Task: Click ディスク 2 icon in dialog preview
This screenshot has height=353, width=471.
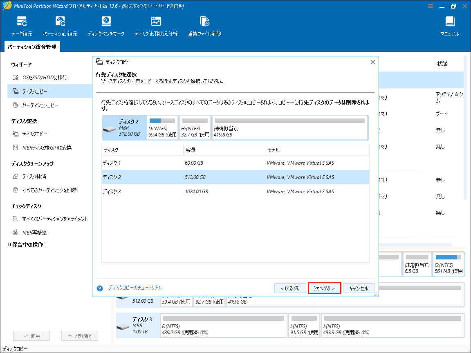Action: [x=109, y=130]
